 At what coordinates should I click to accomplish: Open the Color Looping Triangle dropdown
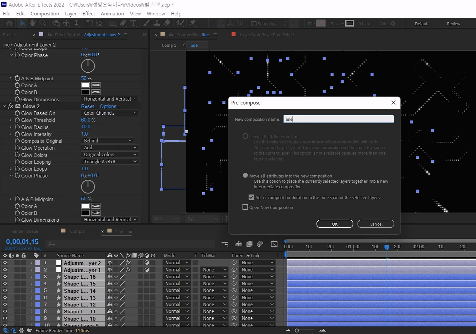pyautogui.click(x=110, y=162)
